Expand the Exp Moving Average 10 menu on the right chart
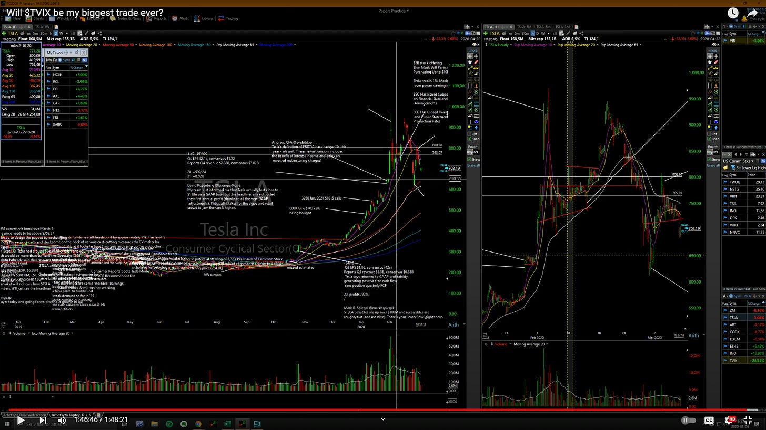The height and width of the screenshot is (430, 766). tap(554, 45)
